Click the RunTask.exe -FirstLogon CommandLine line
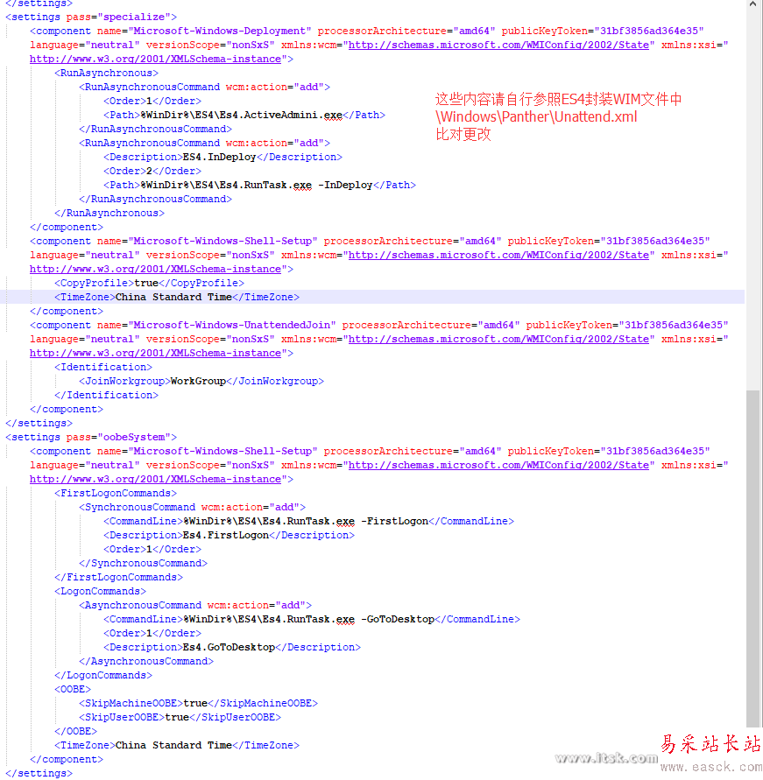Screen dimensions: 763x780 click(x=308, y=522)
